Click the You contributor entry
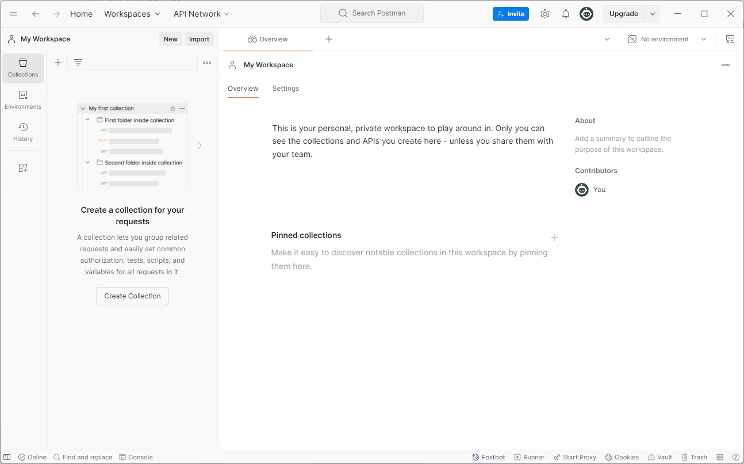 pyautogui.click(x=590, y=190)
